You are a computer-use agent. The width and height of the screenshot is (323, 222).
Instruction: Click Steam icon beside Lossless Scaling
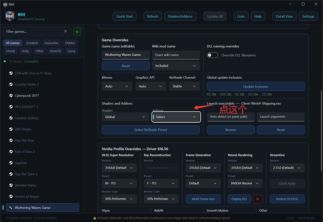pos(11,118)
